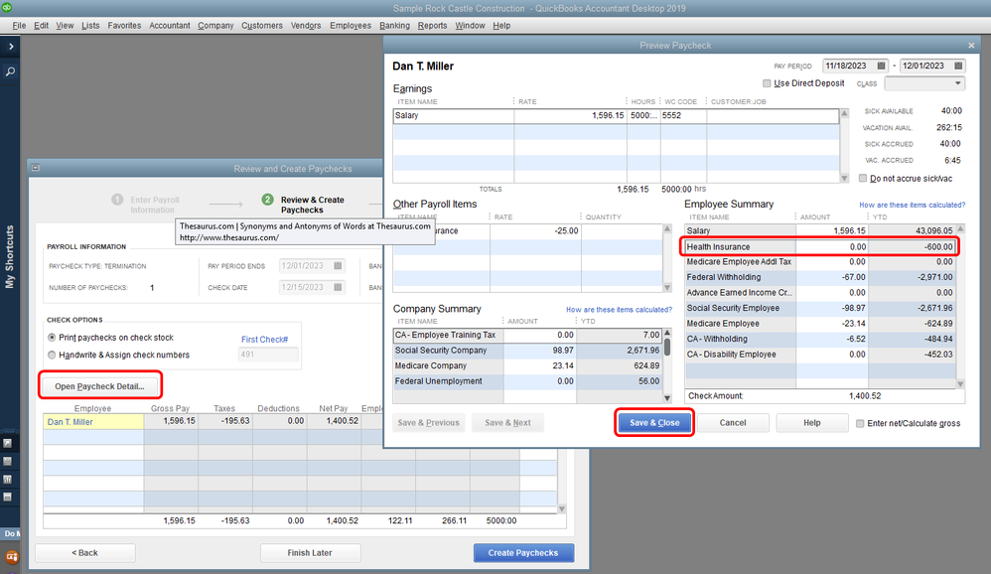
Task: Select Federal Unemployment row in Company Summary
Action: 527,381
